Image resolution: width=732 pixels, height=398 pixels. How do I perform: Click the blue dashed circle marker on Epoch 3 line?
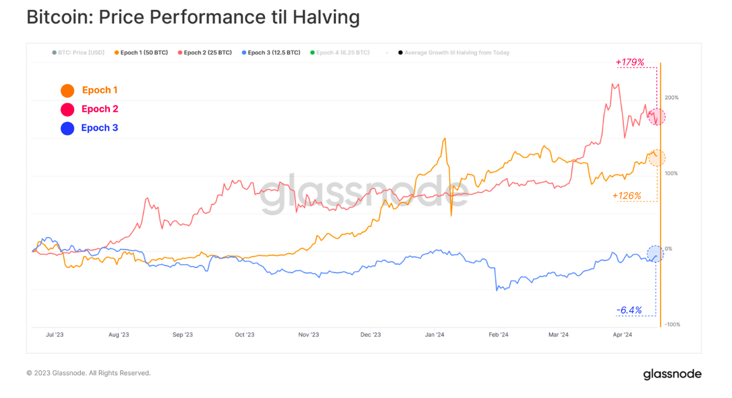click(655, 254)
